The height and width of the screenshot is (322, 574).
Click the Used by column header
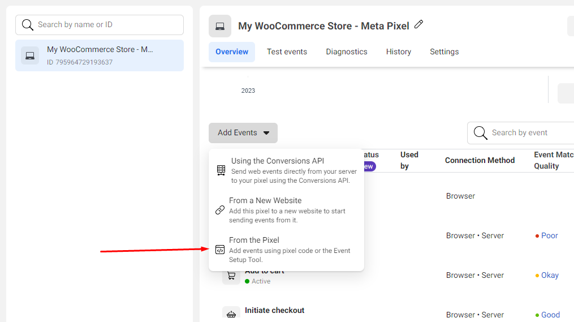(x=409, y=160)
